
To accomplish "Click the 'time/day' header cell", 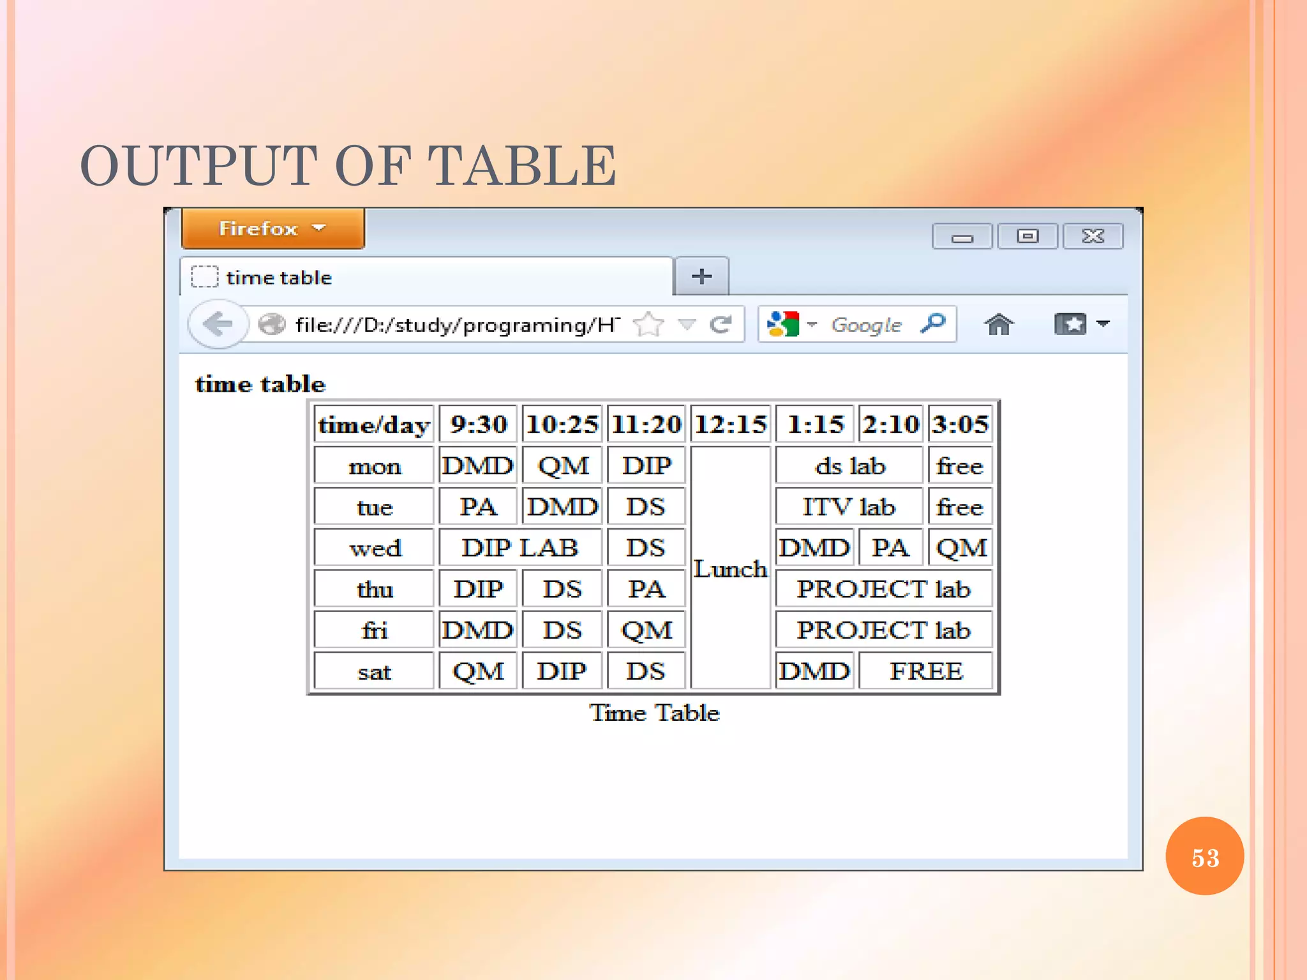I will pos(374,424).
